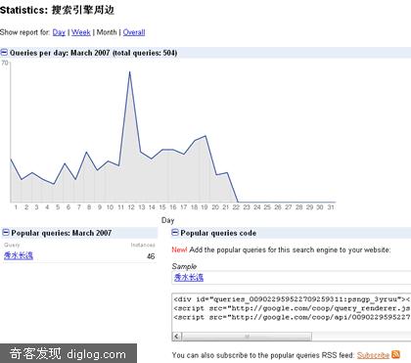Click the 'Day' axis label under the chart

(x=168, y=220)
